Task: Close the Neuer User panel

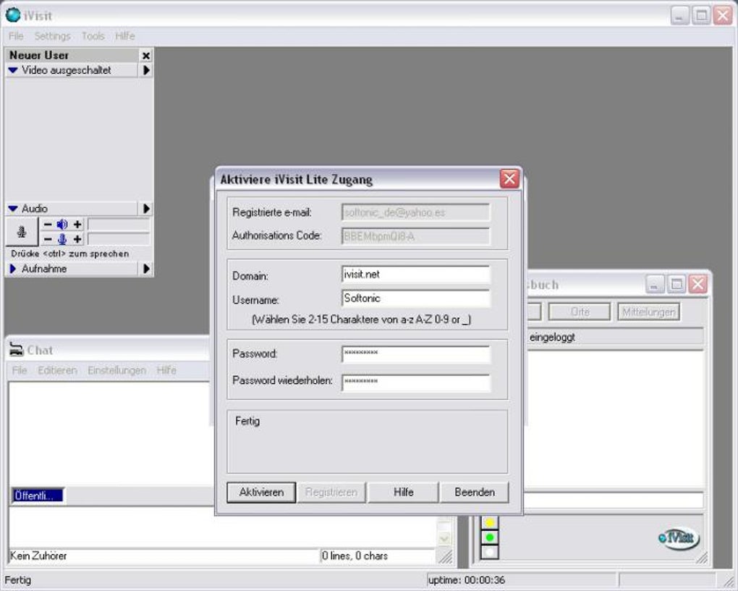Action: 146,56
